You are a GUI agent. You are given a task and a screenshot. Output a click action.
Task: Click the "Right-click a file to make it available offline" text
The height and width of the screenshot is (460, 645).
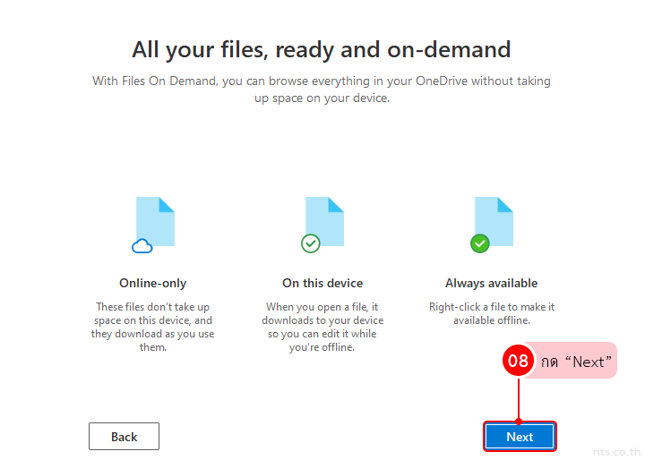pos(492,313)
